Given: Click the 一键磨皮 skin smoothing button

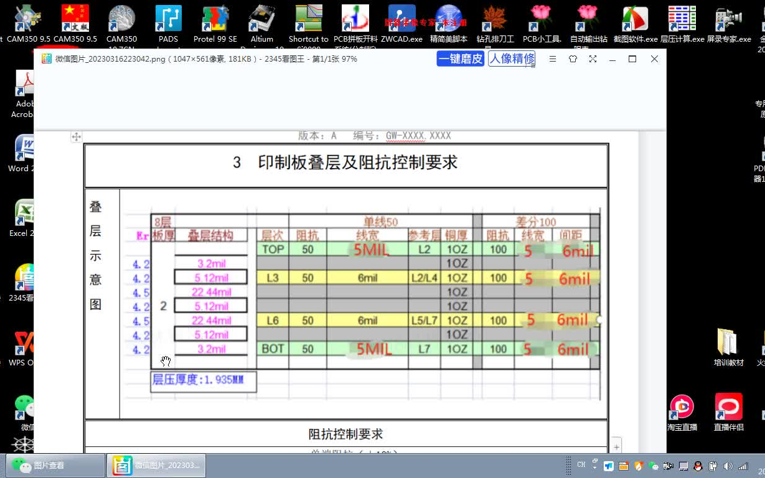Looking at the screenshot, I should pyautogui.click(x=460, y=58).
